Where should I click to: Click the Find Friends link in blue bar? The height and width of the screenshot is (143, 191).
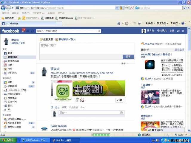(162, 31)
